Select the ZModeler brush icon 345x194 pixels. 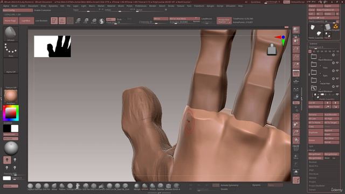[168, 186]
